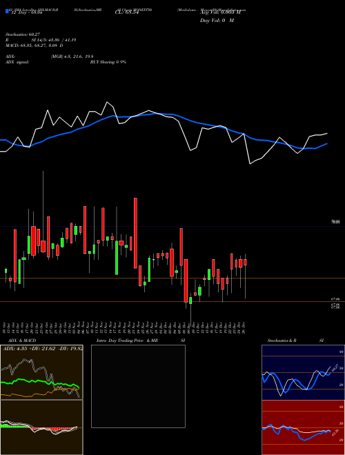This screenshot has width=345, height=455.
Task: Click the blue 12 Day SMA legend square
Action: [x=7, y=11]
